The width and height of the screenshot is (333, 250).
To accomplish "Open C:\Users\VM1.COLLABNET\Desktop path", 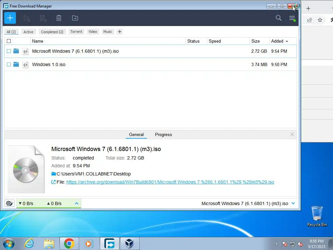I will tap(93, 174).
